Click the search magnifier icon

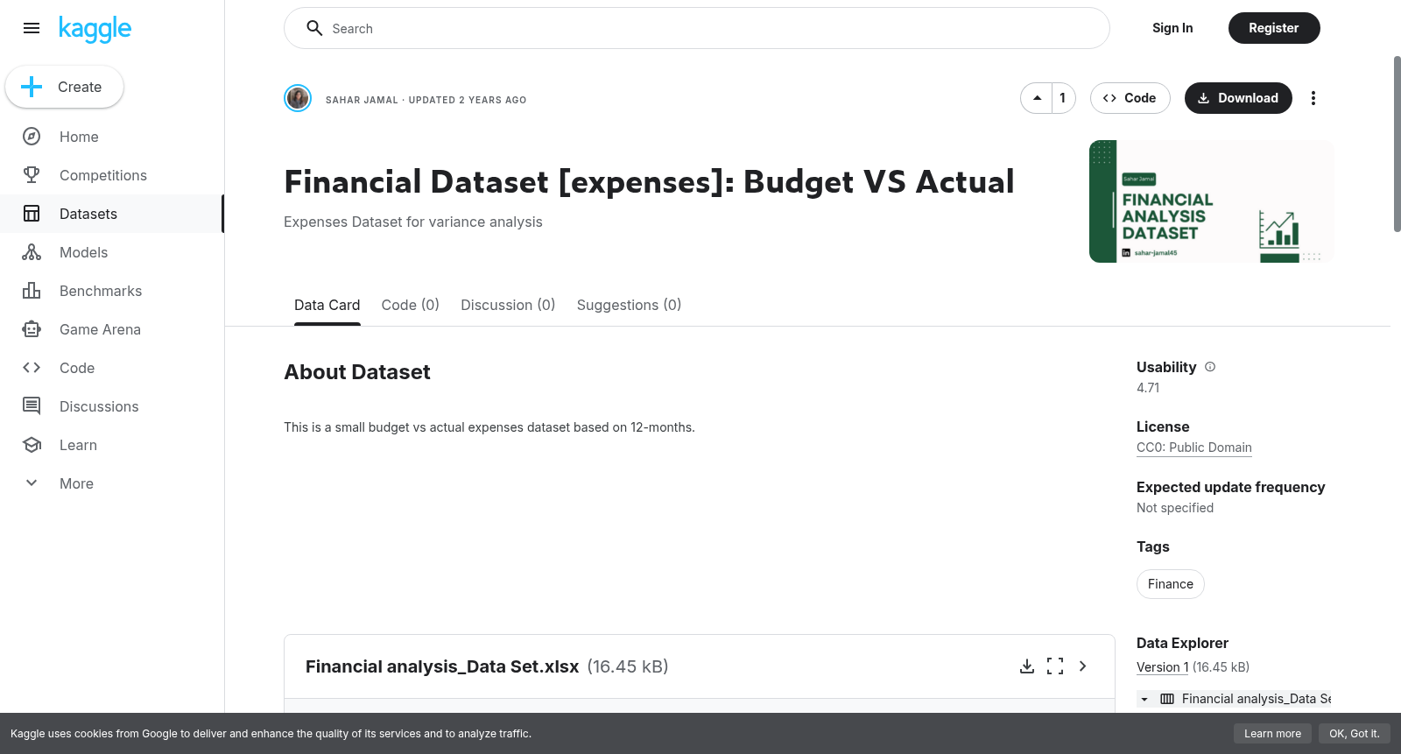pyautogui.click(x=314, y=28)
